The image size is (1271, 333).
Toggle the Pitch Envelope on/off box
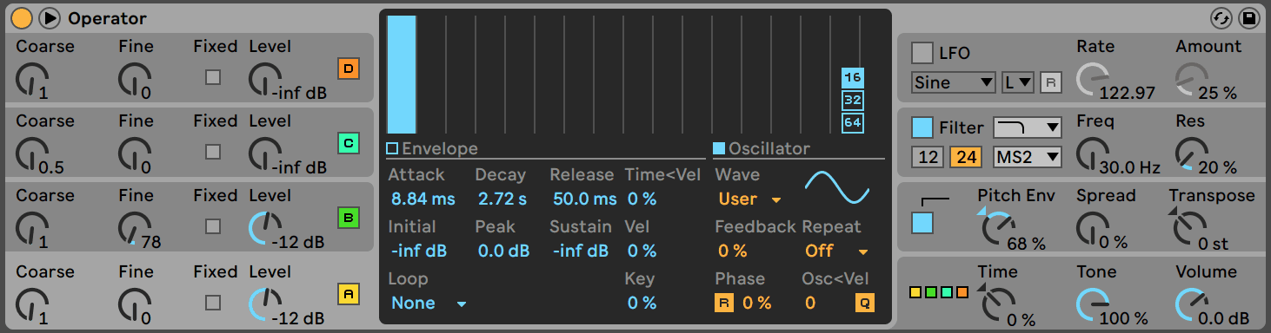coord(922,223)
